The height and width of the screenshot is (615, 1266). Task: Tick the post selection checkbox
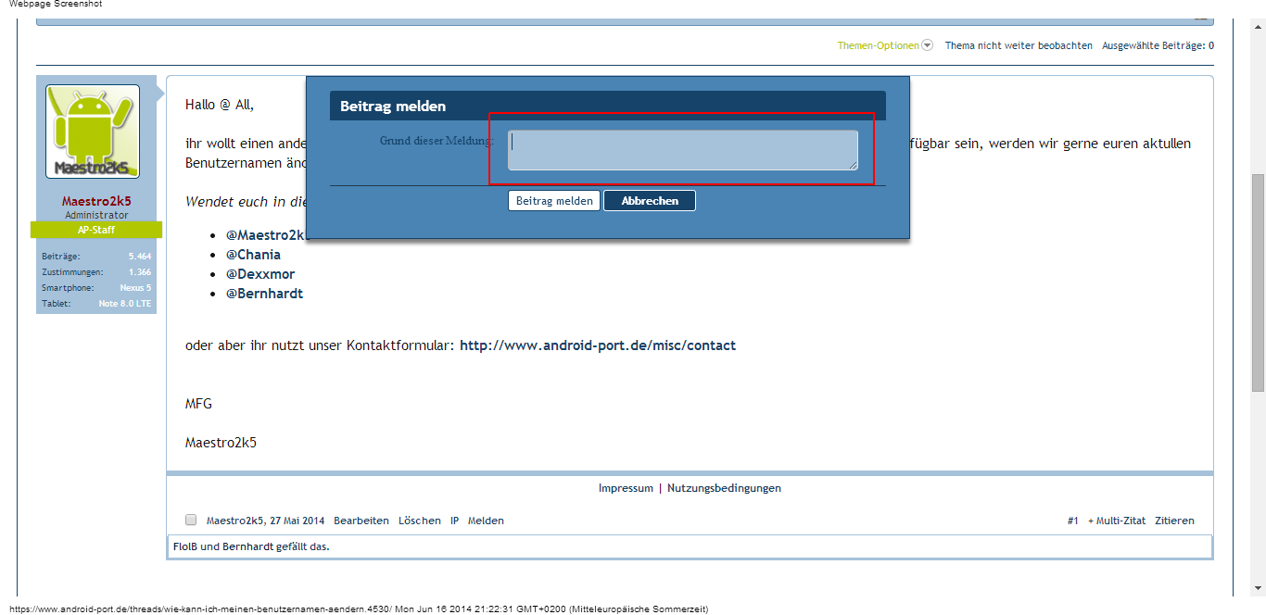tap(191, 520)
